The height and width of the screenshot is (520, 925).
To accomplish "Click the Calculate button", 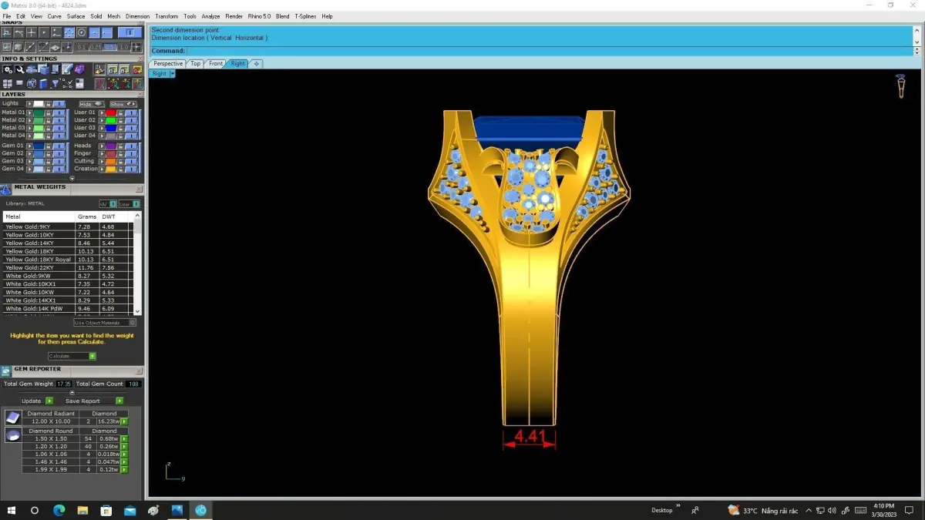I will 72,356.
